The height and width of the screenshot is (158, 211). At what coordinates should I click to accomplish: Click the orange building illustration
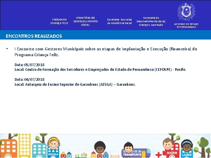(x=9, y=148)
